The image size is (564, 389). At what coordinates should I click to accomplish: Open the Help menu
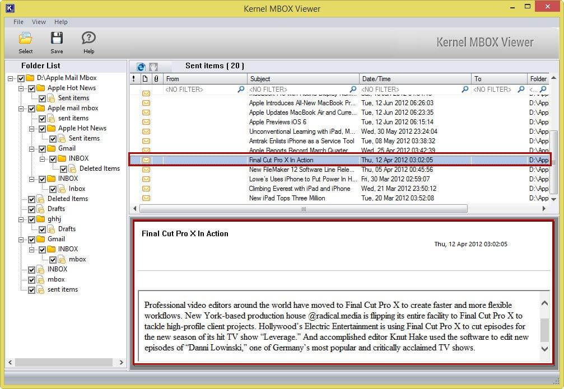(61, 22)
